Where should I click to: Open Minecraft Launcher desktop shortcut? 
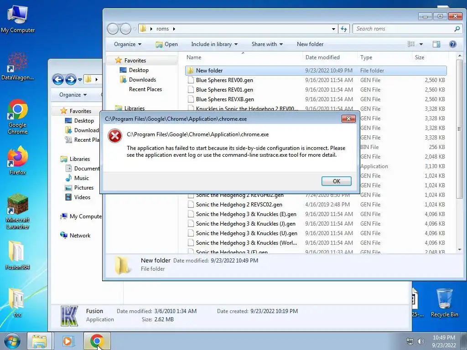(x=18, y=211)
